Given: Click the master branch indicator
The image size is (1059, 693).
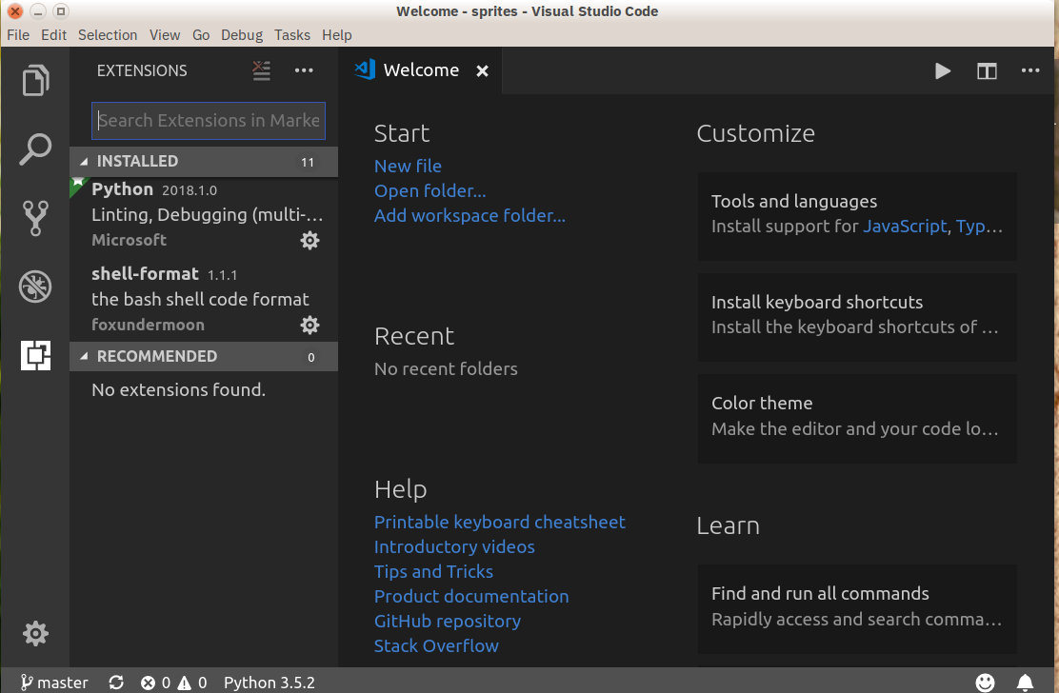Looking at the screenshot, I should pyautogui.click(x=53, y=682).
